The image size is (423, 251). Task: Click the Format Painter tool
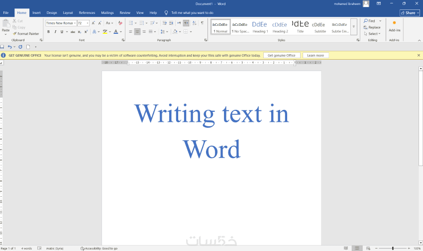(x=26, y=34)
